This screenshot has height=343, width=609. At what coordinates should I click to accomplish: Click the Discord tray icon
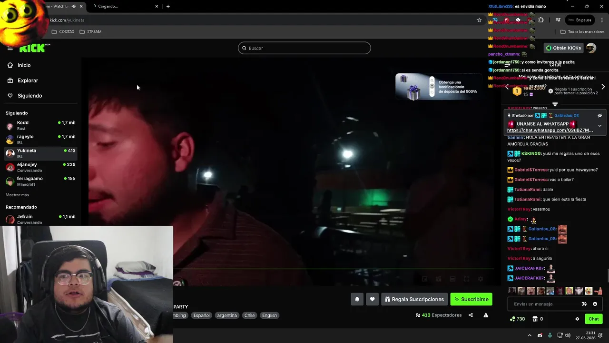pos(540,335)
